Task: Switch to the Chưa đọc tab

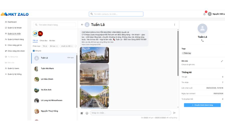Action: pyautogui.click(x=43, y=40)
